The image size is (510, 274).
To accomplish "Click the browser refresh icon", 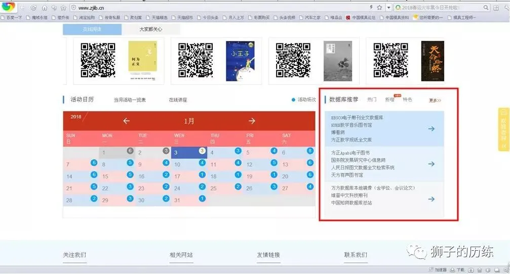I will [x=33, y=8].
